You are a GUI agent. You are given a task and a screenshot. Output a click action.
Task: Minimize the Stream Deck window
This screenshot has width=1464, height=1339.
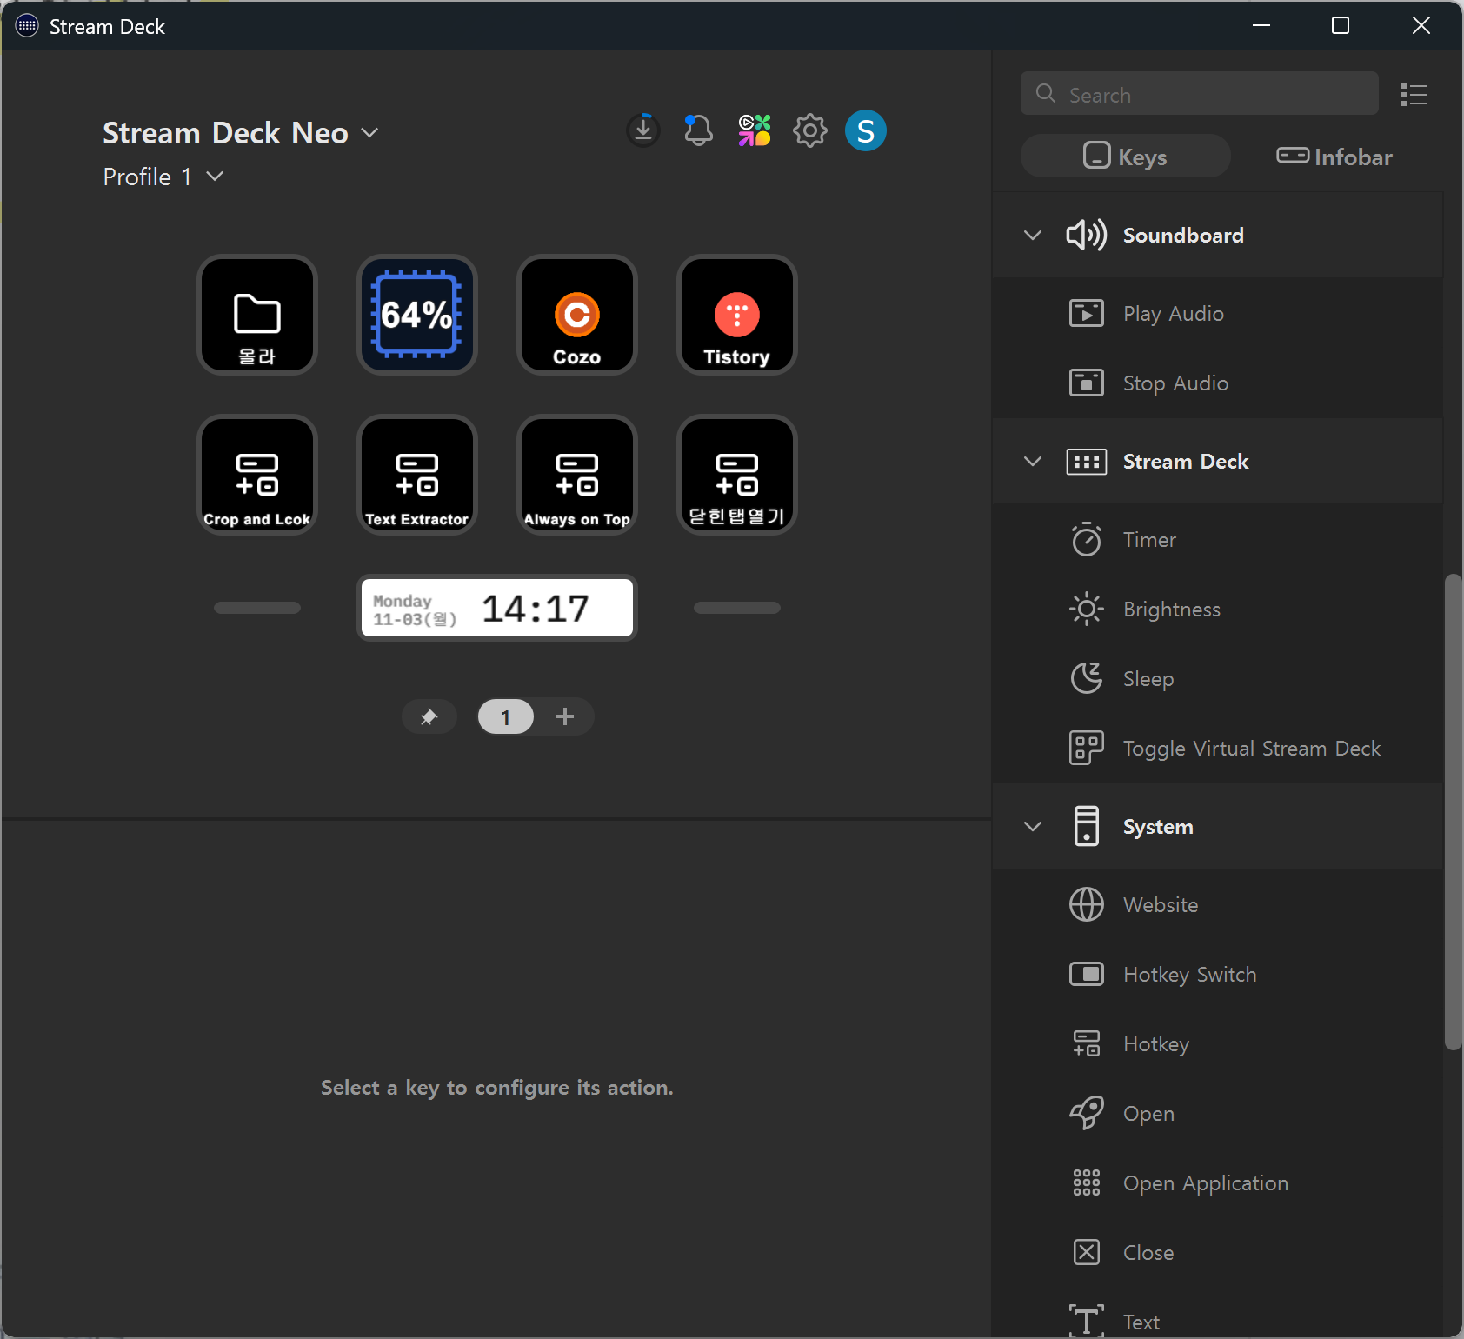1261,26
